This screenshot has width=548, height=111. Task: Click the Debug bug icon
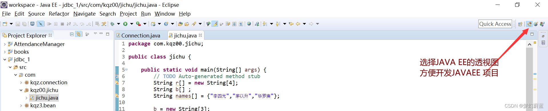(112, 24)
